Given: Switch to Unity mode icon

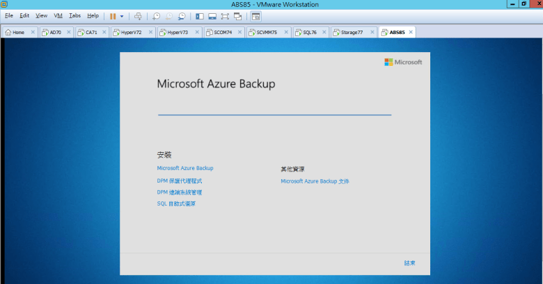Looking at the screenshot, I should [237, 15].
